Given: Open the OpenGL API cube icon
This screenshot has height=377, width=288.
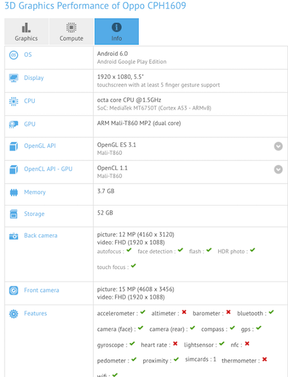Looking at the screenshot, I should [14, 146].
